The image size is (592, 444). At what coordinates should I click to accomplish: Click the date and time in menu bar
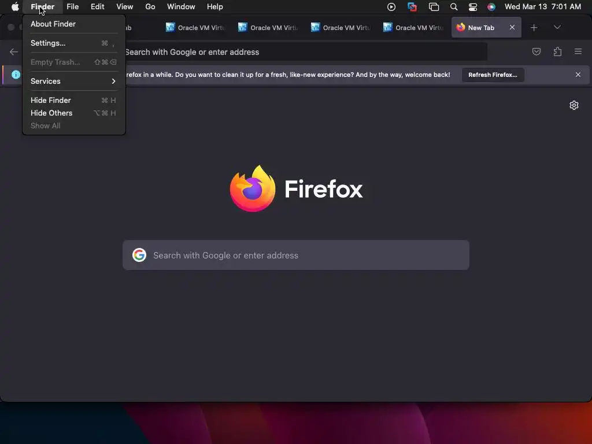pos(542,7)
